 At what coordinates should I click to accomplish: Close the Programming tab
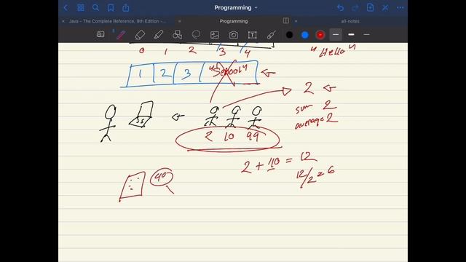tap(180, 21)
